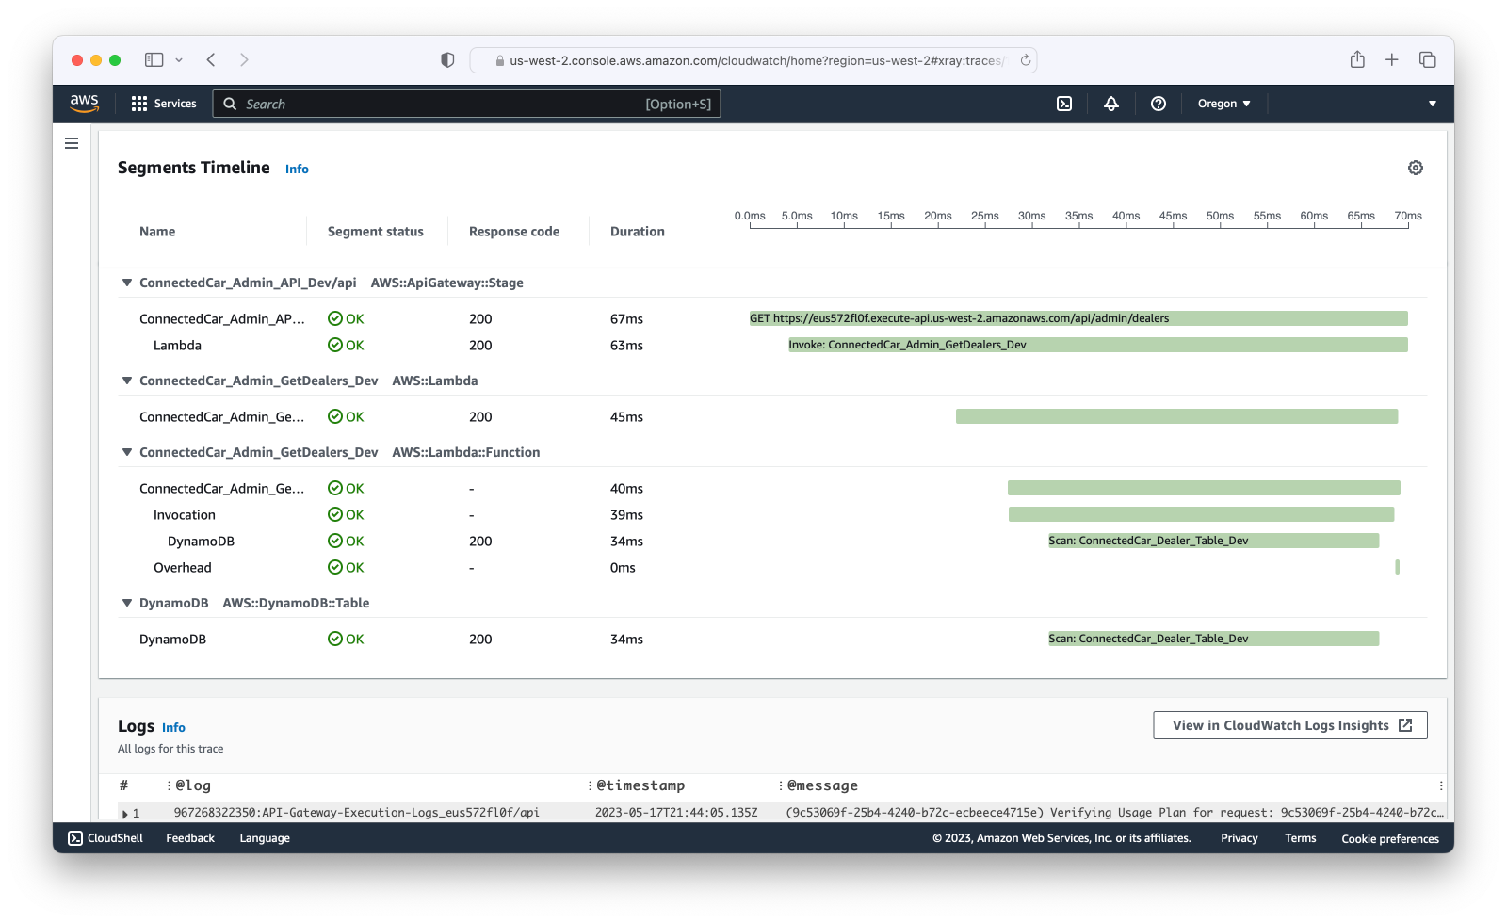
Task: Click OK status icon for Invocation row
Action: [x=334, y=514]
